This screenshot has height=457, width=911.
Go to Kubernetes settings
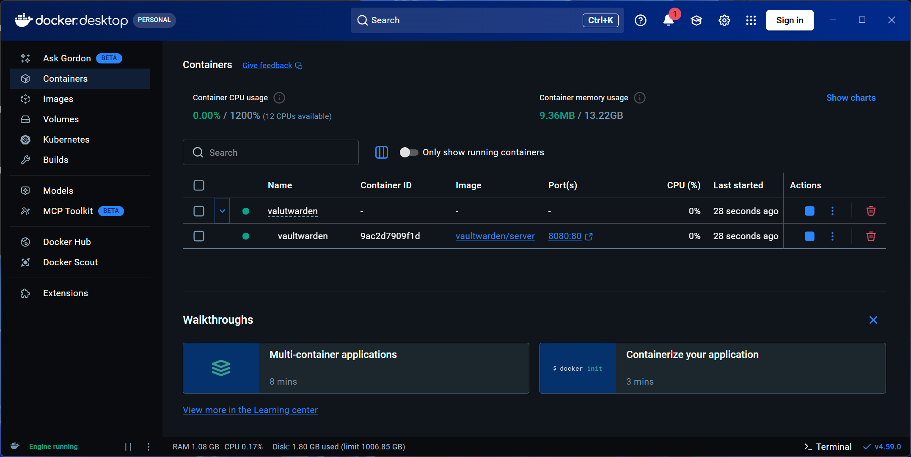pyautogui.click(x=66, y=139)
